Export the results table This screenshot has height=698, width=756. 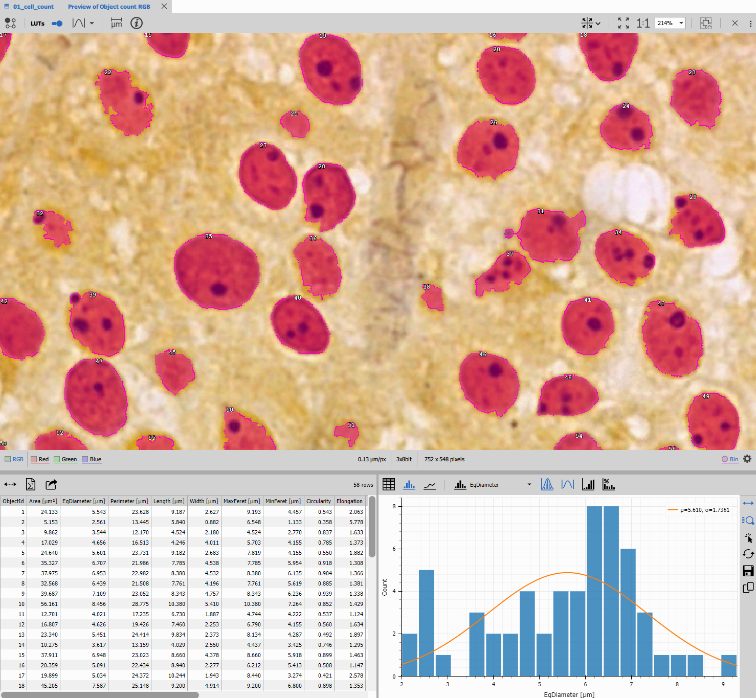51,484
